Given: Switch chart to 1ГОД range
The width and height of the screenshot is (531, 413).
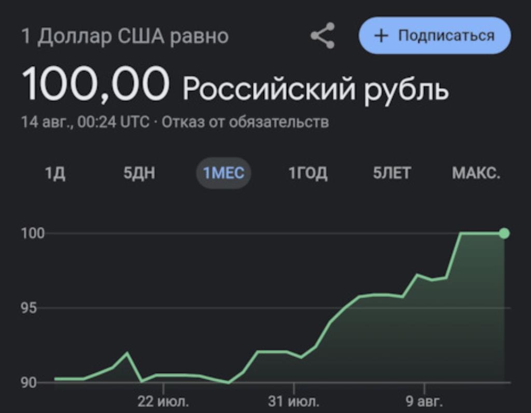Looking at the screenshot, I should click(308, 173).
